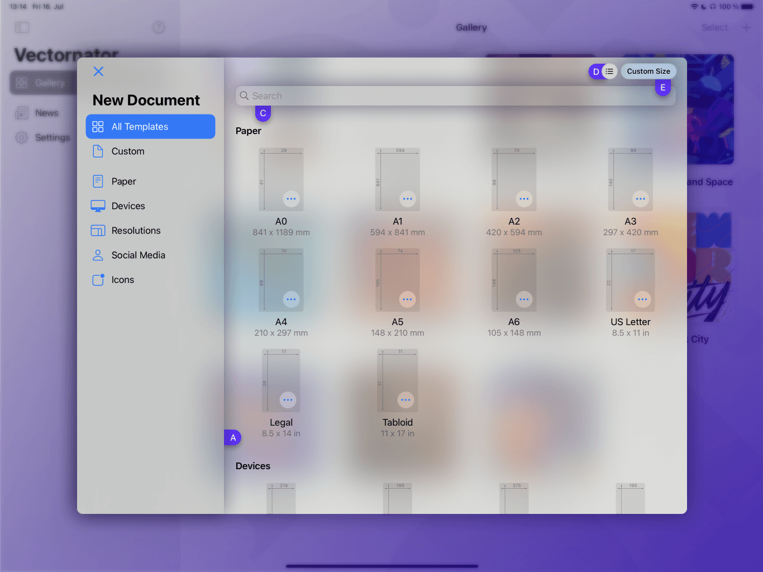Select All Templates in the sidebar
763x572 pixels.
click(150, 127)
